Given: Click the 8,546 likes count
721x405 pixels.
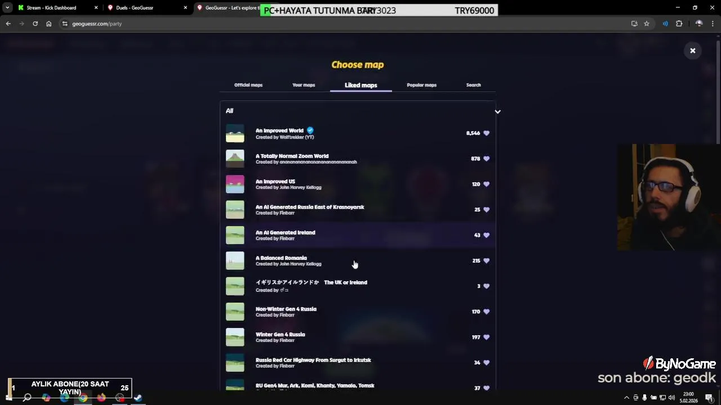Looking at the screenshot, I should click(x=473, y=133).
